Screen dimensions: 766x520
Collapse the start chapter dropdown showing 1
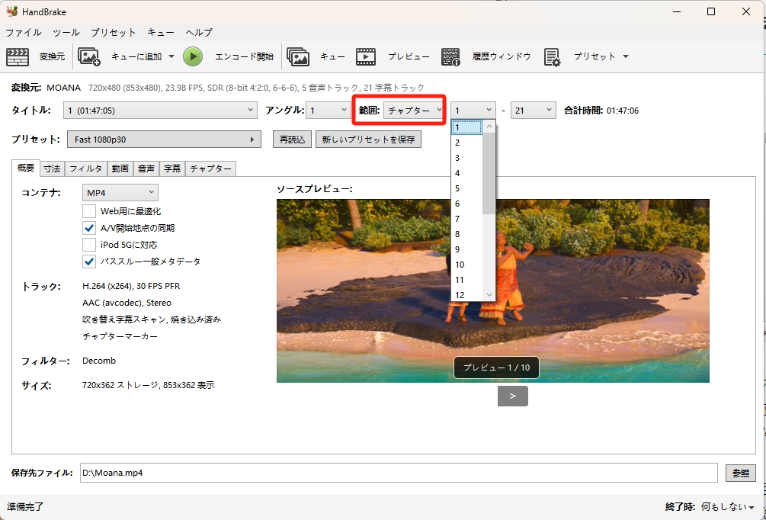pos(473,111)
